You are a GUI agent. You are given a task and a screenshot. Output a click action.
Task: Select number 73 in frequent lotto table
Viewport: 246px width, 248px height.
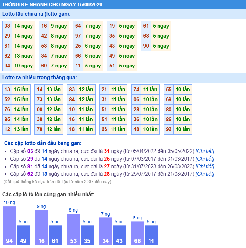pyautogui.click(x=40, y=100)
